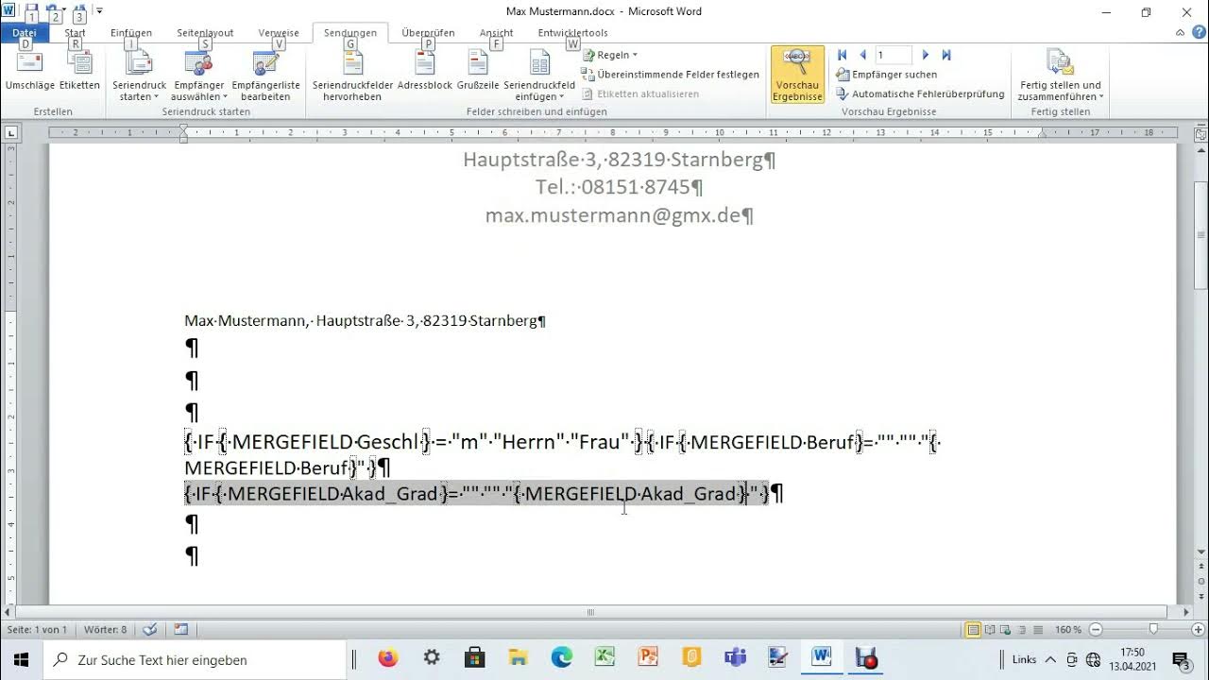Switch to the Überprüfen tab
The image size is (1209, 680).
429,33
